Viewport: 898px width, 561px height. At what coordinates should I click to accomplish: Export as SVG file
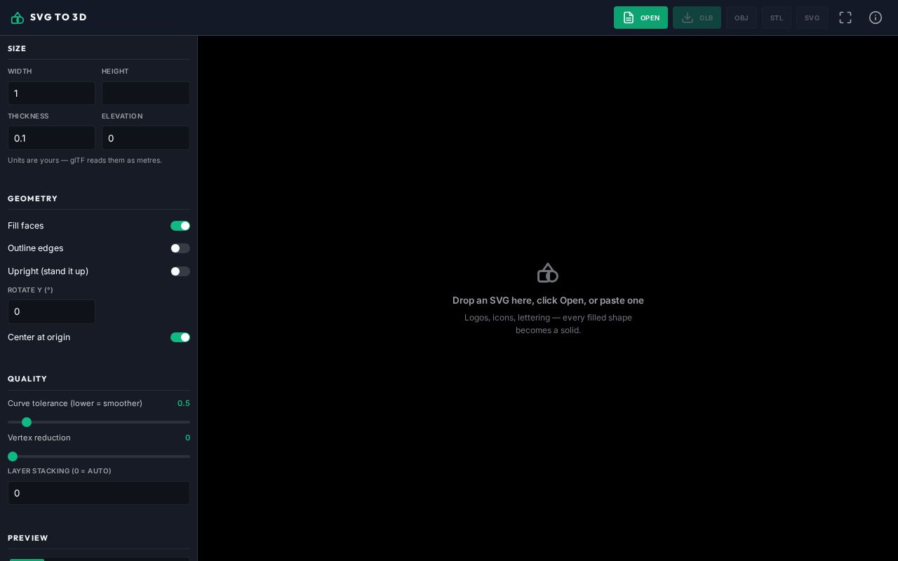pyautogui.click(x=812, y=18)
